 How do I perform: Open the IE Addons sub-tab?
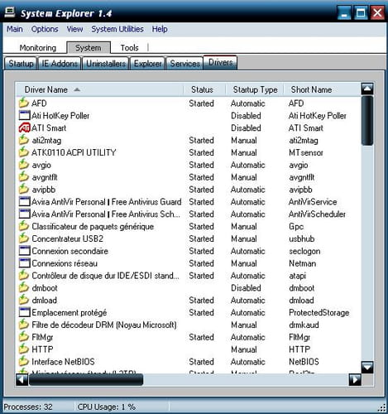coord(60,64)
